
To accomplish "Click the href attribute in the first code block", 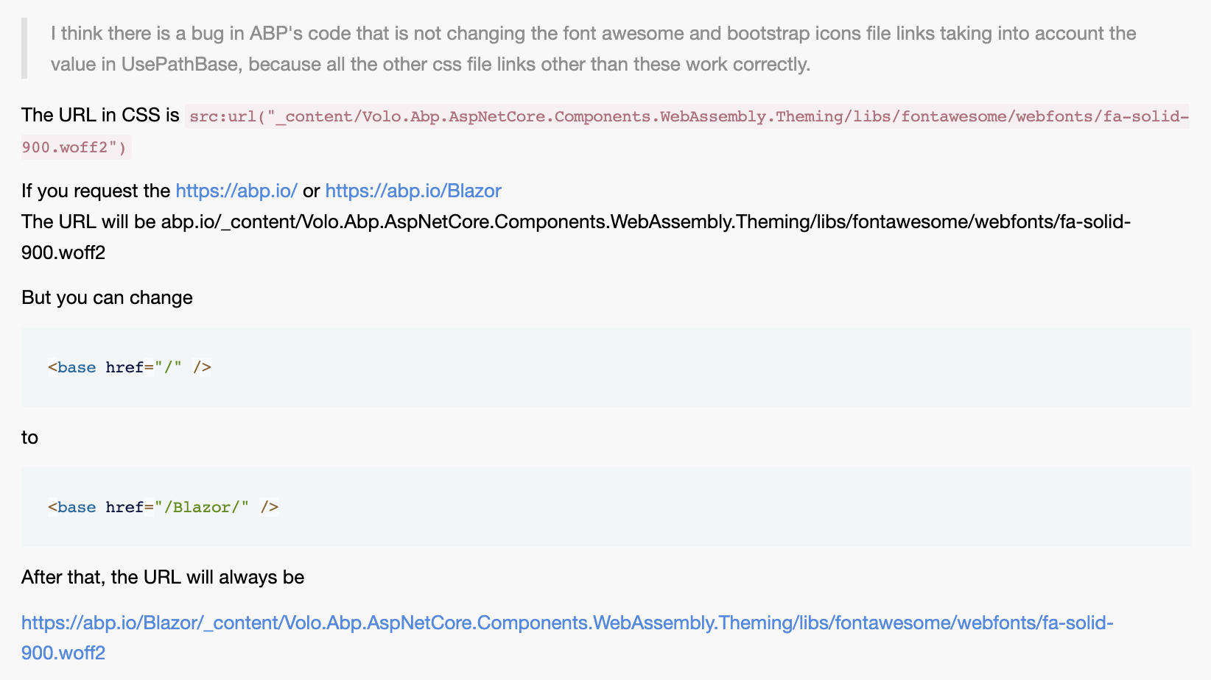I will click(x=124, y=367).
